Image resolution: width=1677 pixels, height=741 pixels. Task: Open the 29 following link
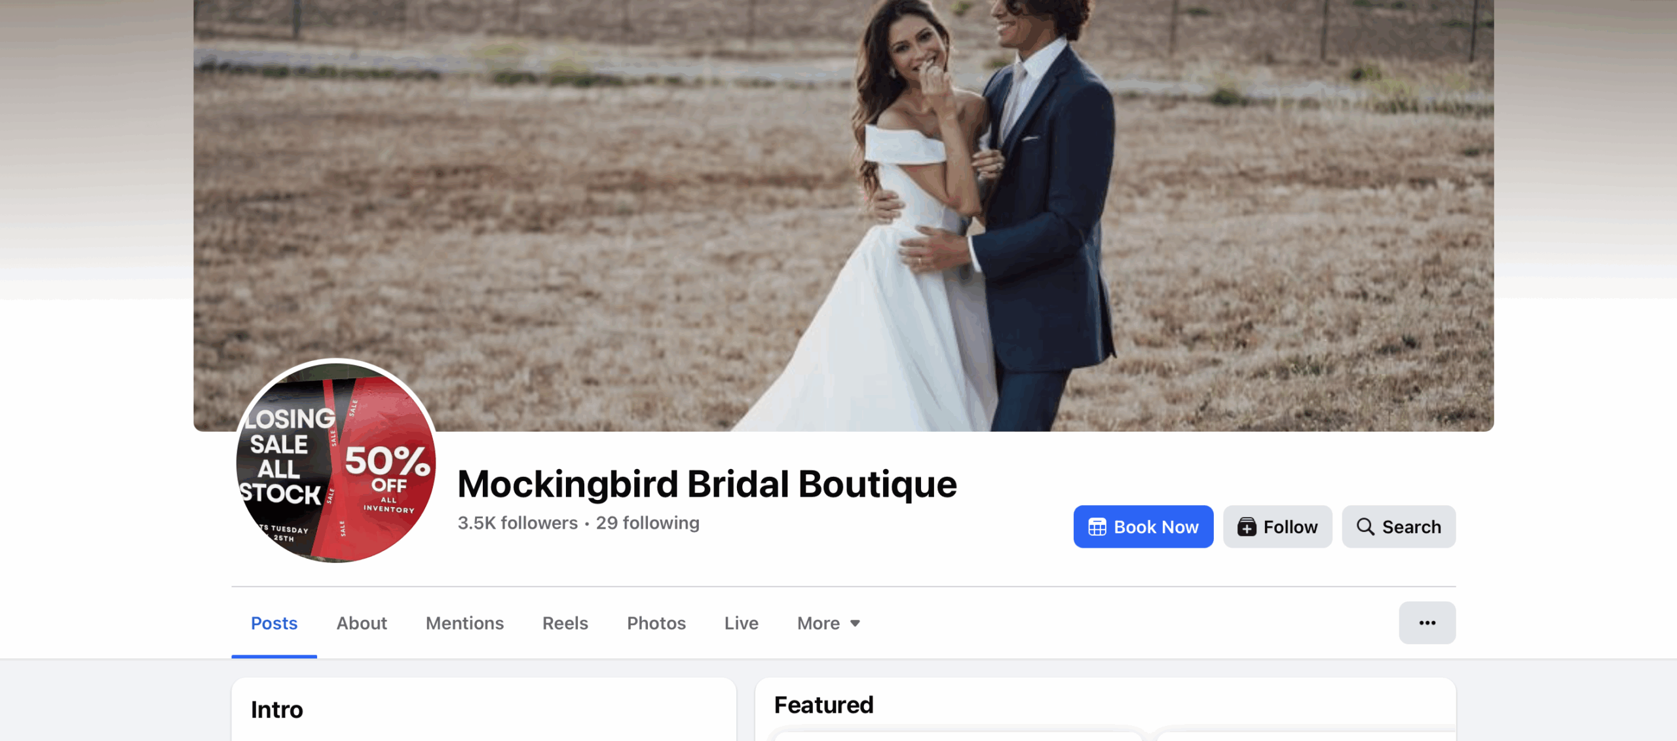point(647,523)
